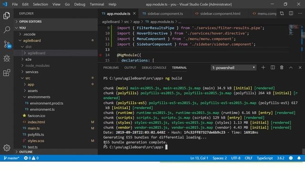This screenshot has width=305, height=171.
Task: Maximize terminal panel with up chevron
Action: pyautogui.click(x=291, y=67)
